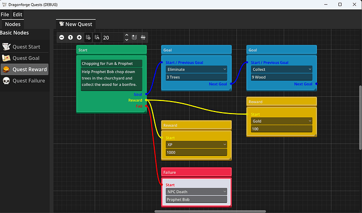Viewport: 362px width, 213px height.
Task: Increase snap distance with up arrow
Action: tap(126, 35)
